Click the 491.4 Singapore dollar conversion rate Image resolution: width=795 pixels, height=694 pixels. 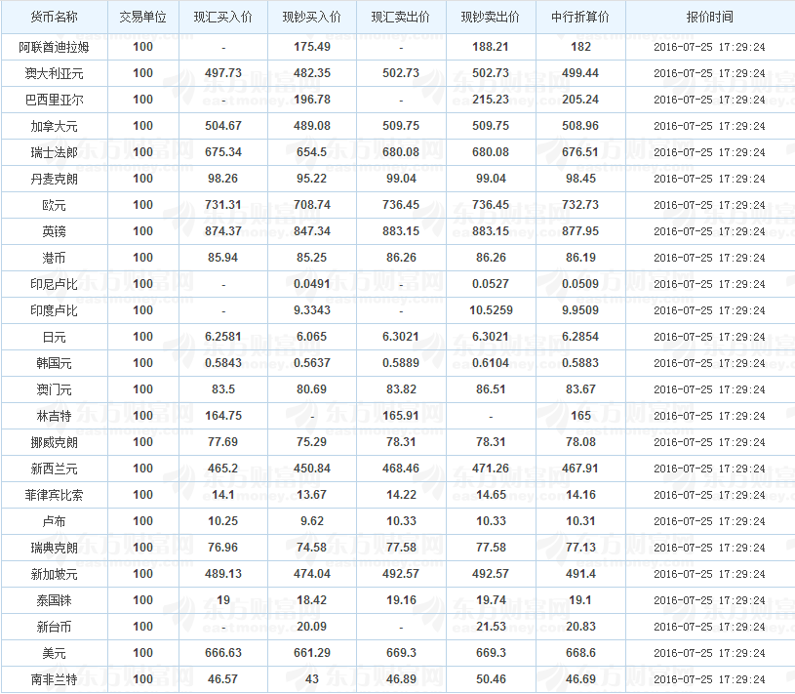point(580,574)
